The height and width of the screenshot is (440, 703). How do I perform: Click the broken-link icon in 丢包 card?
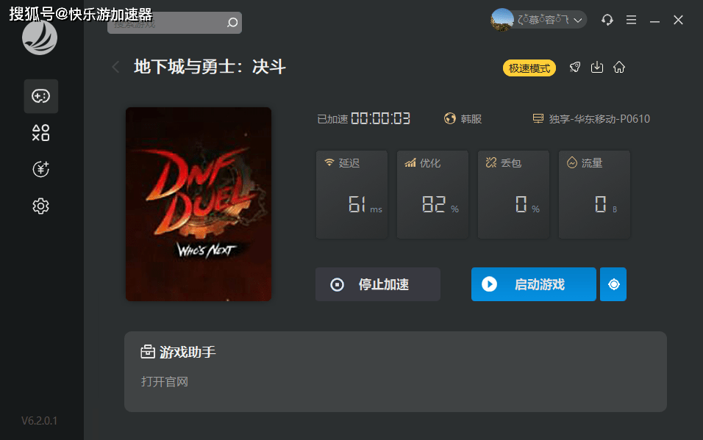491,162
